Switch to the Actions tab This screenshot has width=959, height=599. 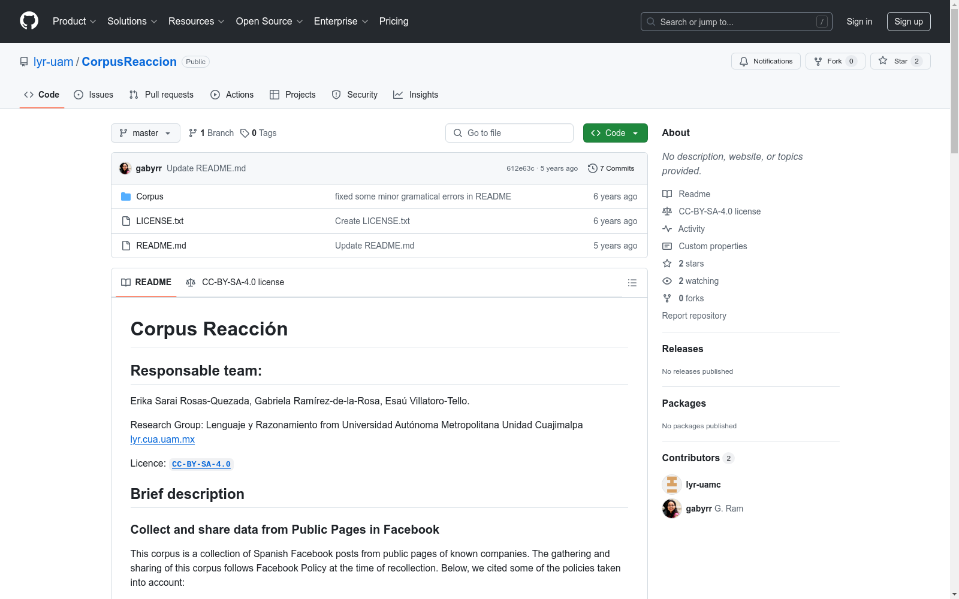[232, 95]
